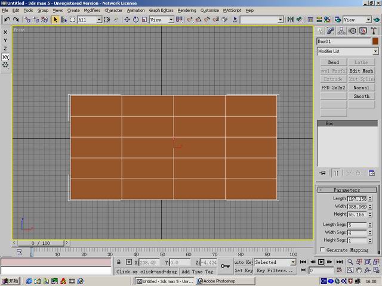This screenshot has width=382, height=286.
Task: Click the Edit Mesh modifier button
Action: coord(361,71)
